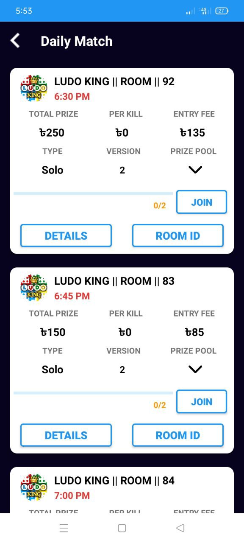Select the LUDO KING || ROOM || 84 title

click(114, 481)
